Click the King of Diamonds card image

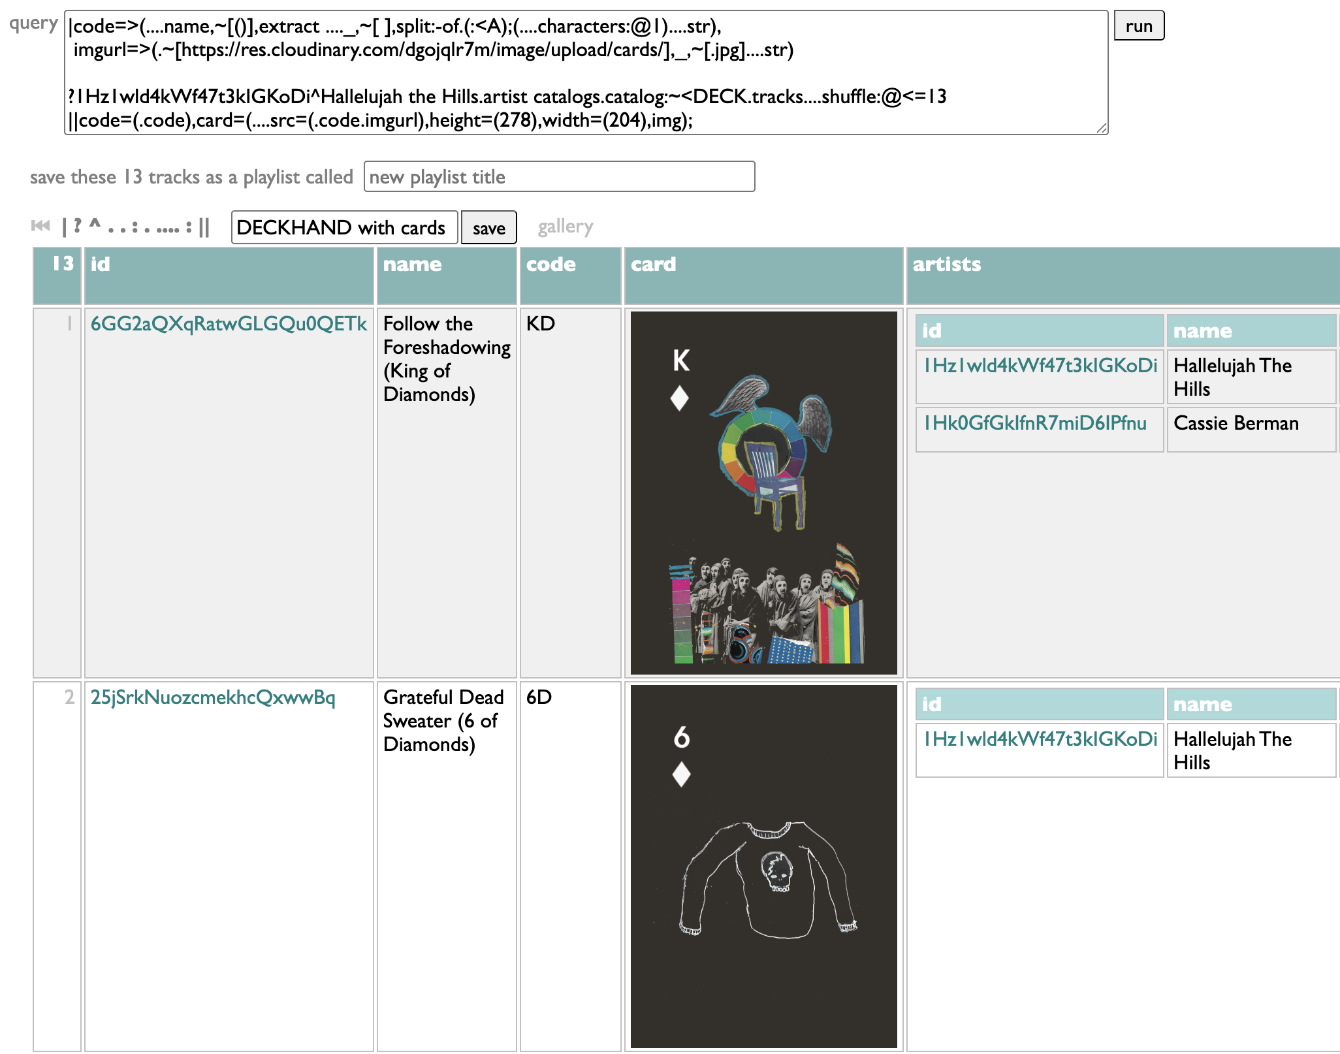click(763, 493)
